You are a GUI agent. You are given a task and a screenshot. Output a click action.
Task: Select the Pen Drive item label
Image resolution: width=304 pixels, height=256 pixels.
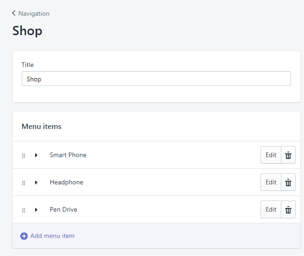[63, 209]
